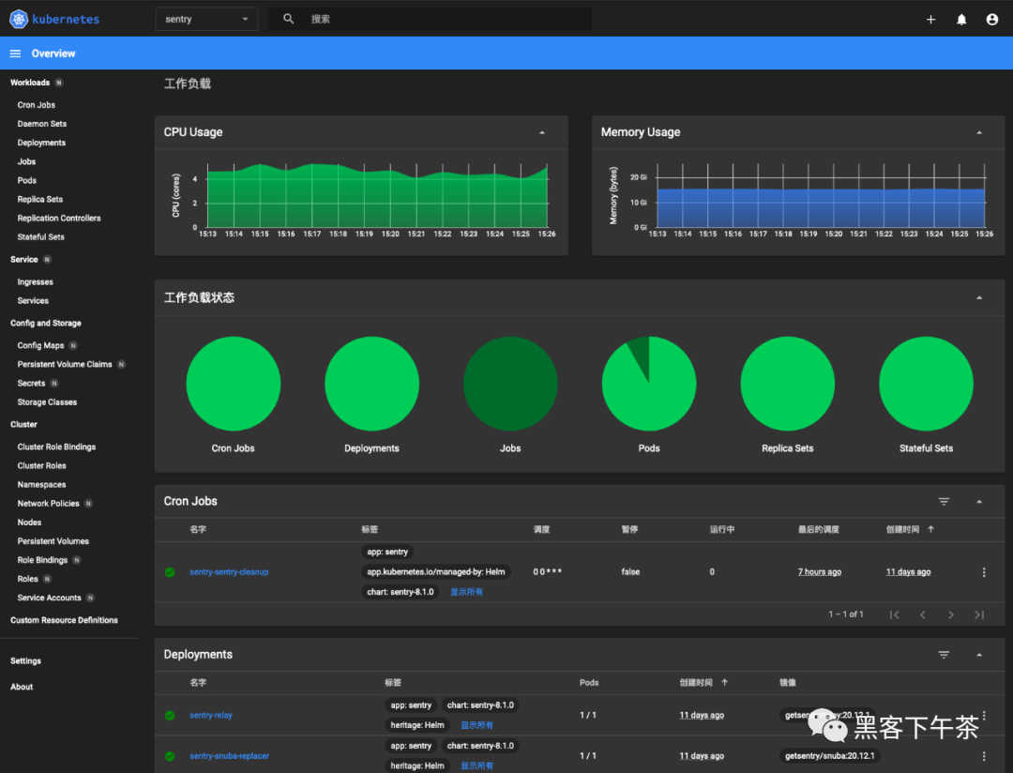Click the Pods status pie chart
This screenshot has height=773, width=1013.
coord(649,384)
